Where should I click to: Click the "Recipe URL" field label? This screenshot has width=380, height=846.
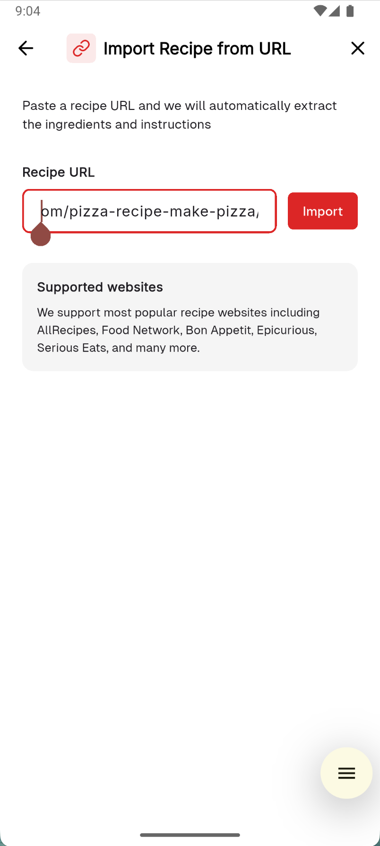coord(59,172)
